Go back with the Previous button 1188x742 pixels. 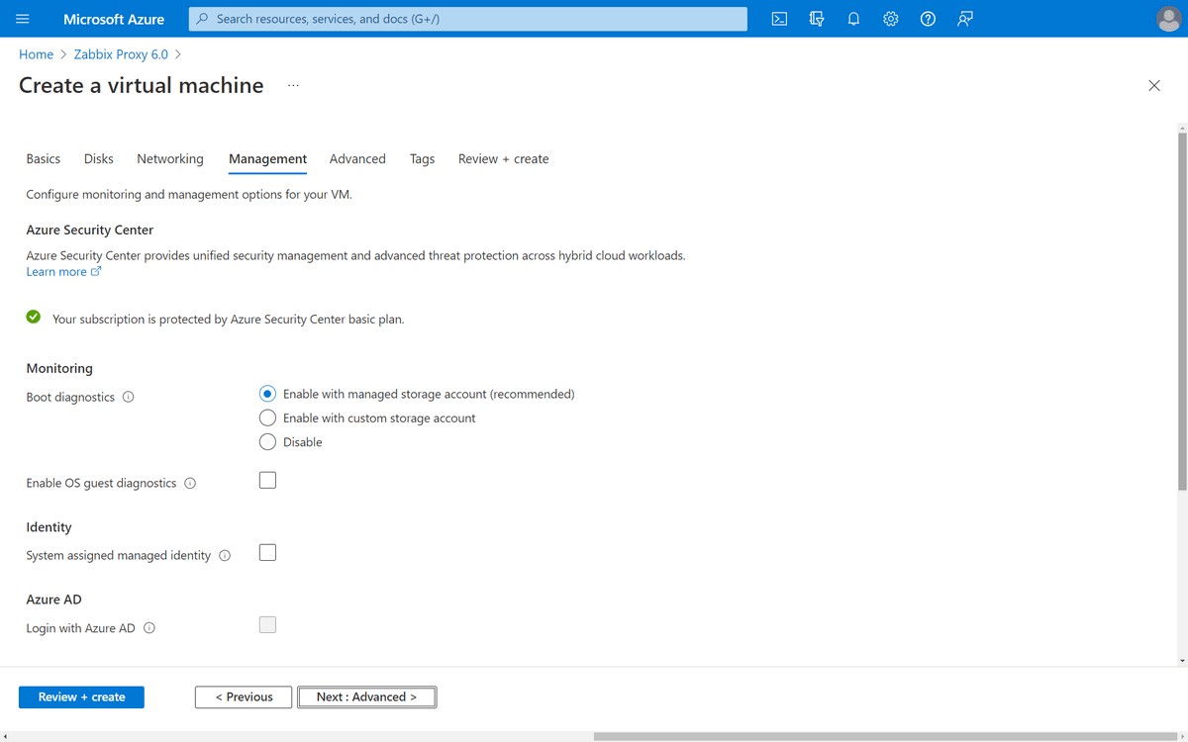[x=244, y=697]
